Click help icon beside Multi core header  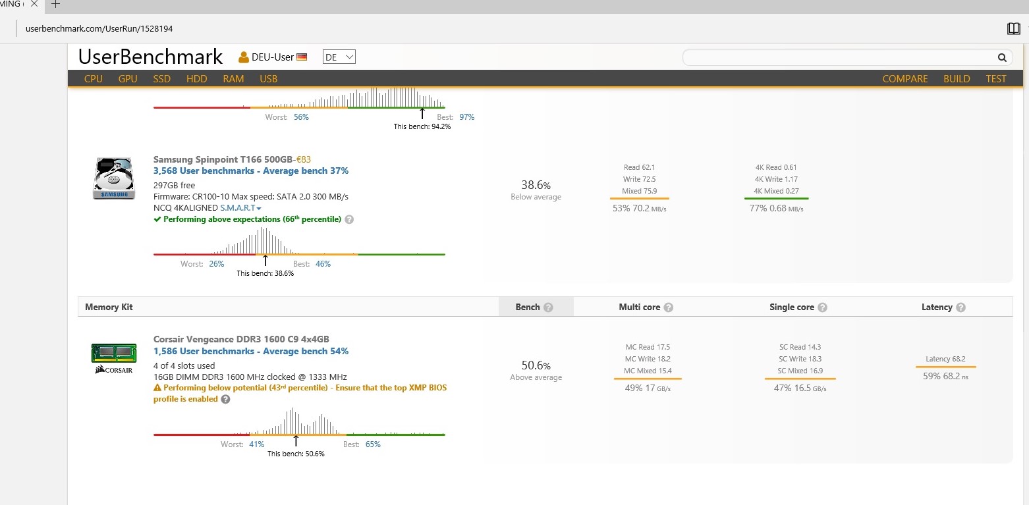coord(669,307)
